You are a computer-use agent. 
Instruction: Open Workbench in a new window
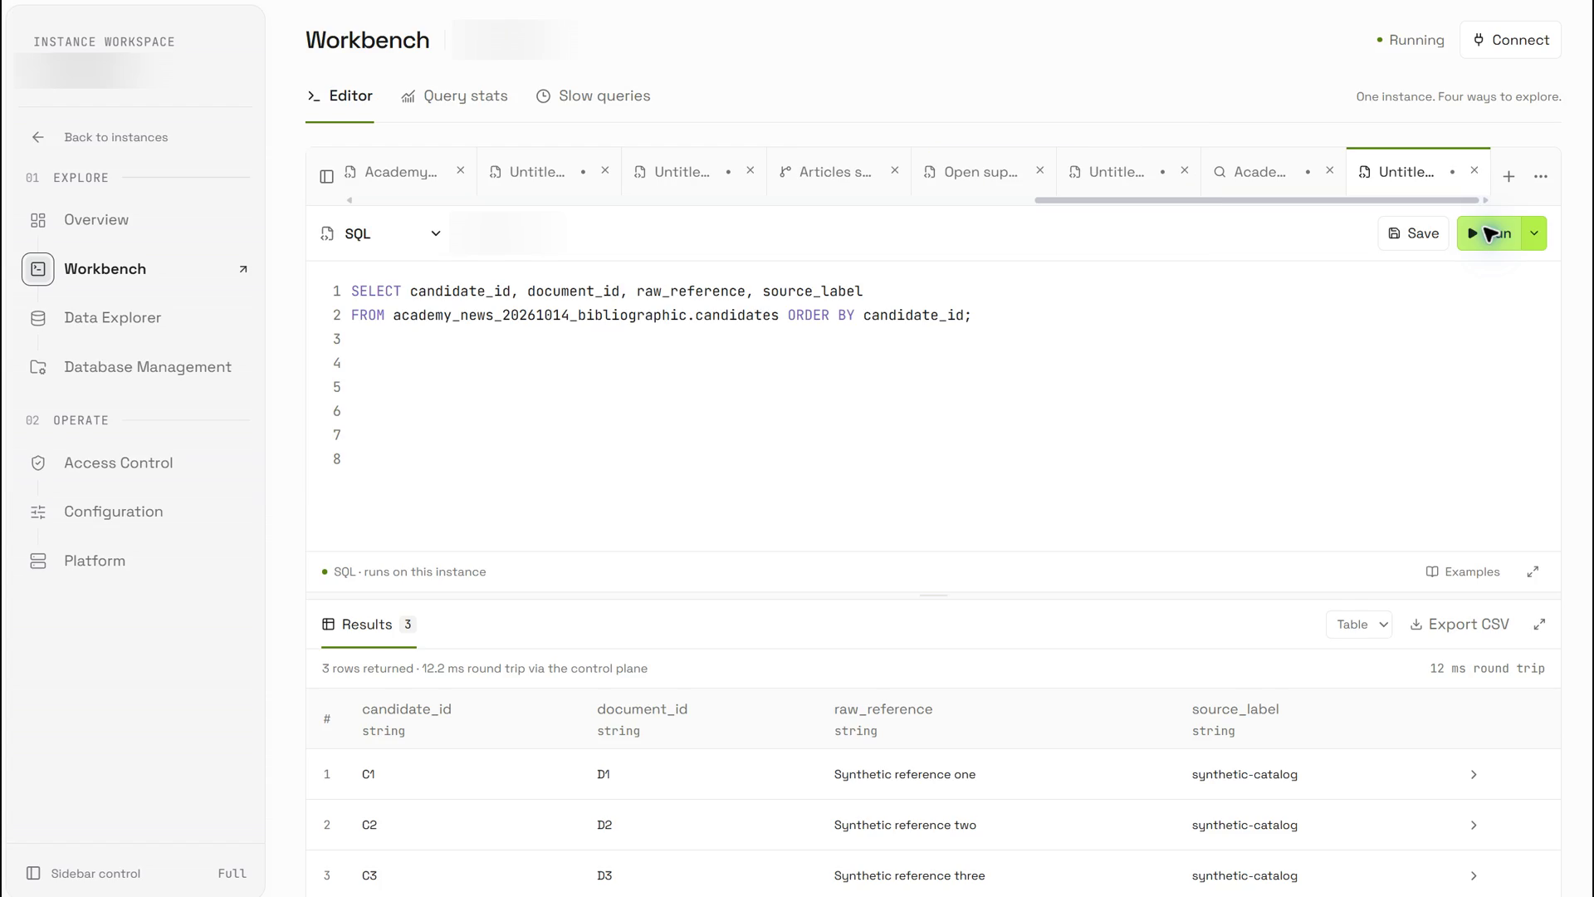click(x=243, y=269)
